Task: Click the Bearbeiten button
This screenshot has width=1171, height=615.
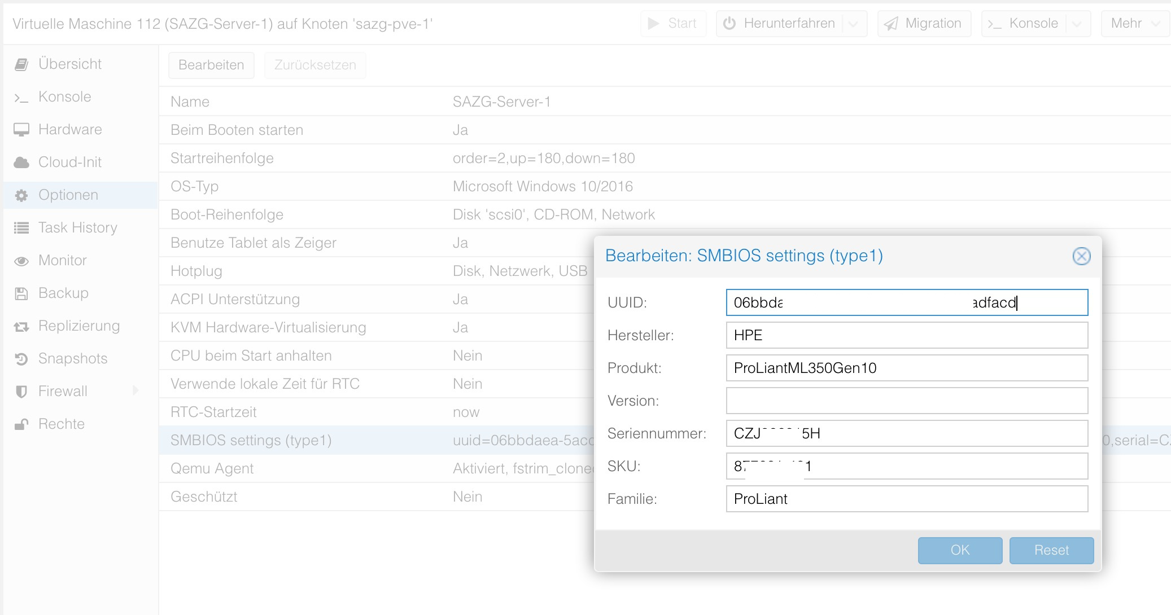Action: click(211, 65)
